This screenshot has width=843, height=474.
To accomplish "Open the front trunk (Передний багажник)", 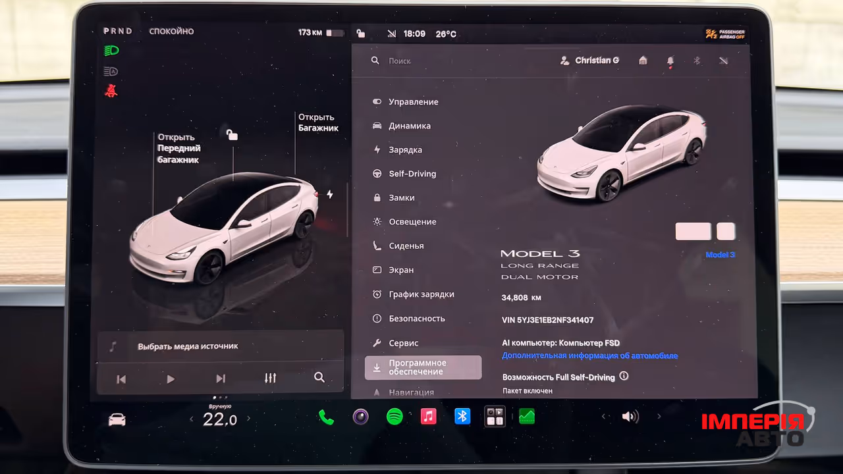I will (x=178, y=148).
